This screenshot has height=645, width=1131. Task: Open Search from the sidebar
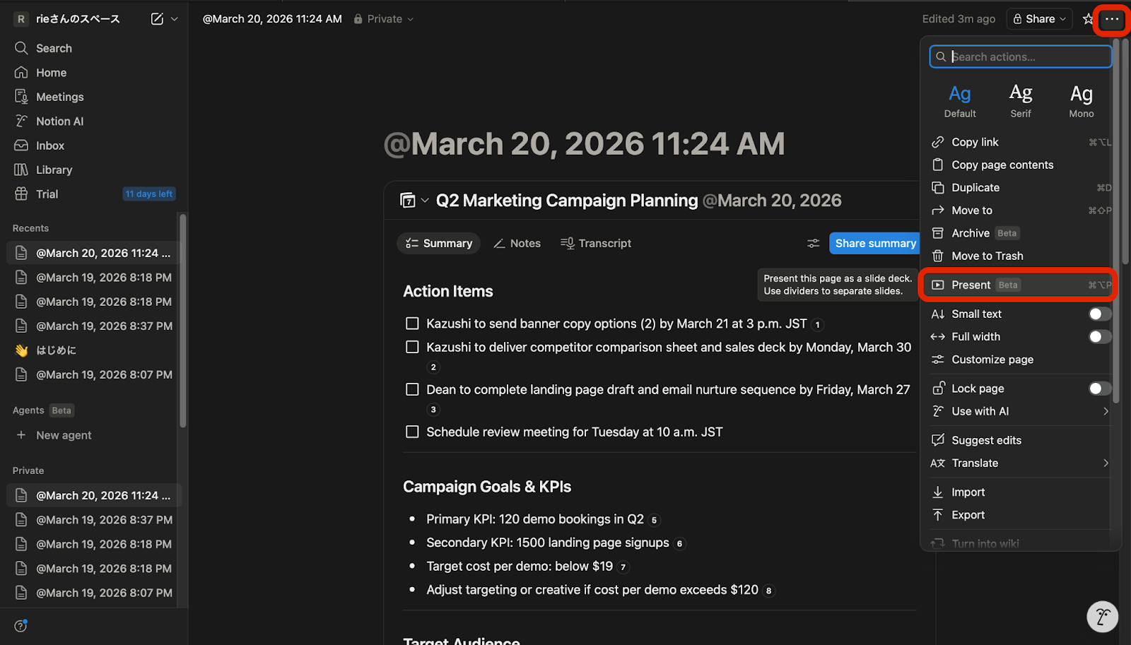(x=54, y=48)
